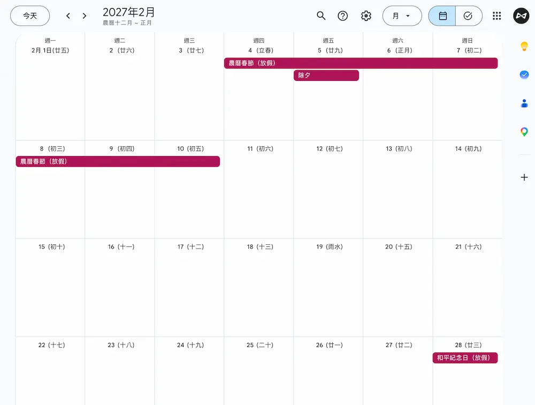Screen dimensions: 535x405
Task: Select date 23 (十八)
Action: (x=121, y=345)
